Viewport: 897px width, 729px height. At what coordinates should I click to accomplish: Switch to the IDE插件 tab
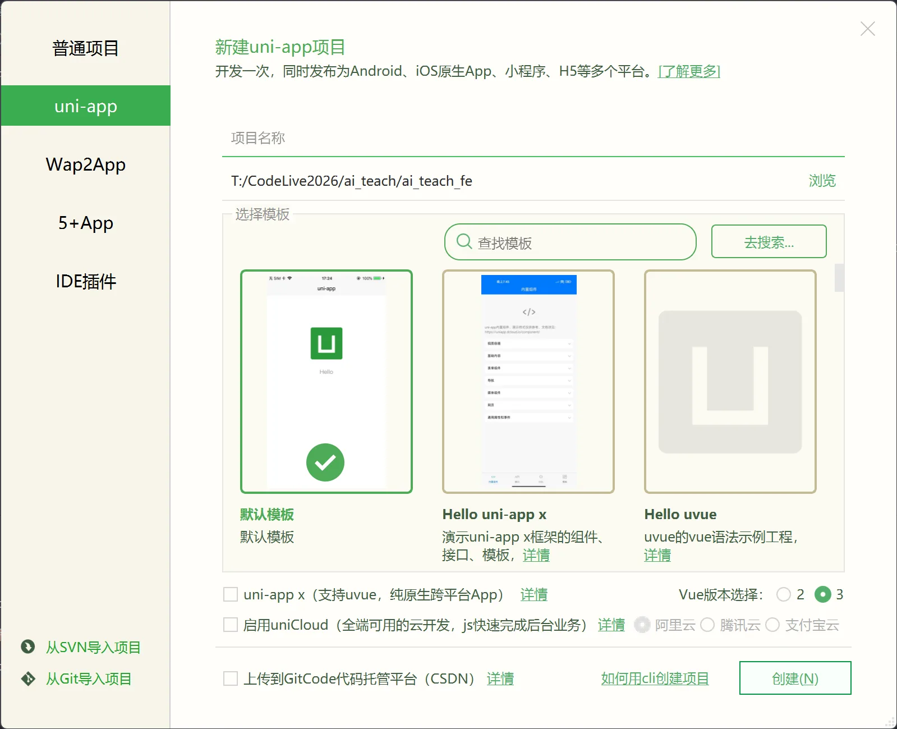click(85, 281)
